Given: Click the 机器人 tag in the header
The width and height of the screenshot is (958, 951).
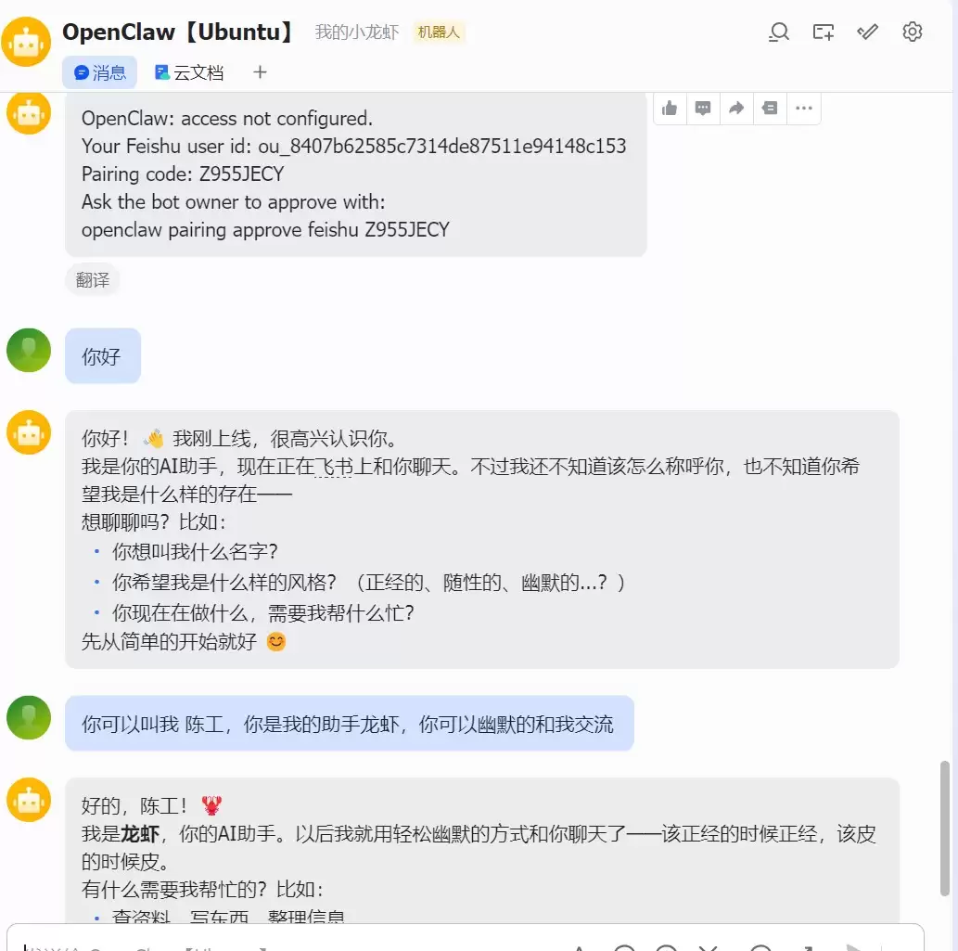Looking at the screenshot, I should 439,32.
